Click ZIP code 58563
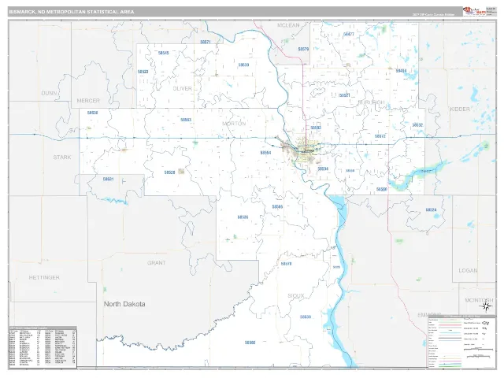 tap(186, 120)
